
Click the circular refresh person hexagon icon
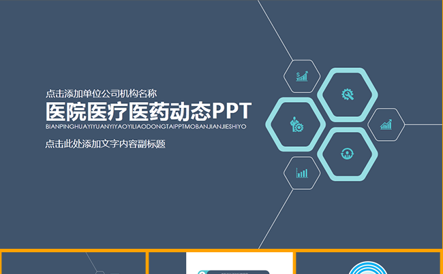click(x=347, y=154)
